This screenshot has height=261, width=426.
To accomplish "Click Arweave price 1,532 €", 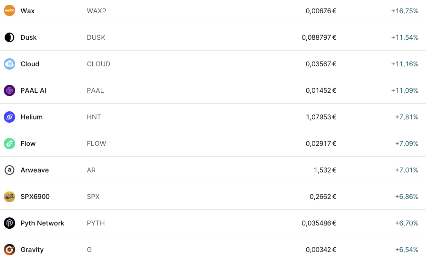I will [325, 170].
